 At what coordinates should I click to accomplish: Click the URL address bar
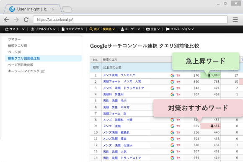tap(130, 20)
